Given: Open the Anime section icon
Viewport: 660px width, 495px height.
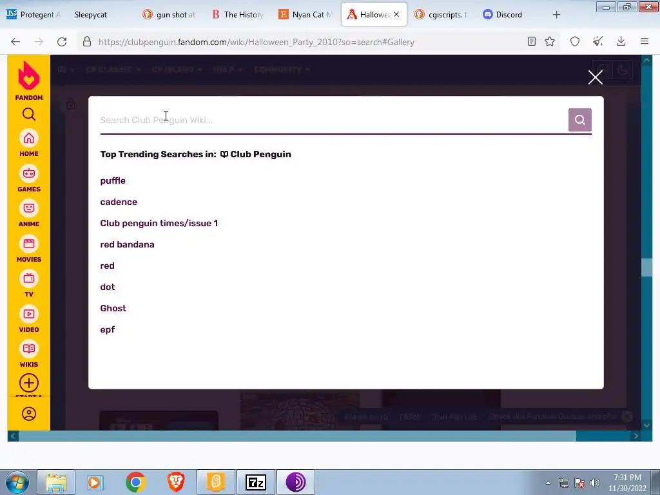Looking at the screenshot, I should click(28, 208).
